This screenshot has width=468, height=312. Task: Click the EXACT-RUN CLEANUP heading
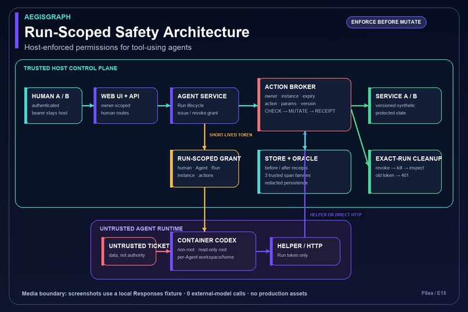click(408, 159)
